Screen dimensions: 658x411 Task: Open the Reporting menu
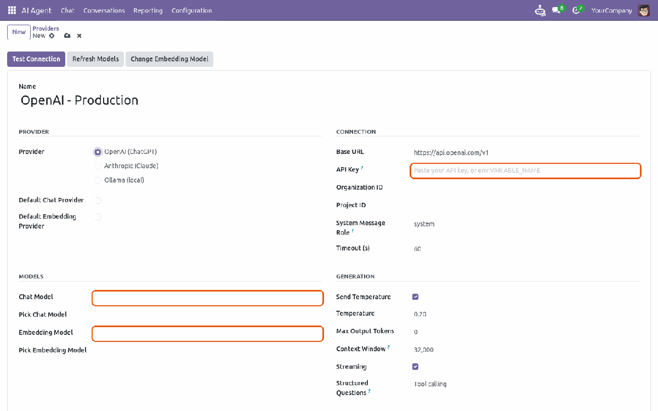click(x=148, y=10)
